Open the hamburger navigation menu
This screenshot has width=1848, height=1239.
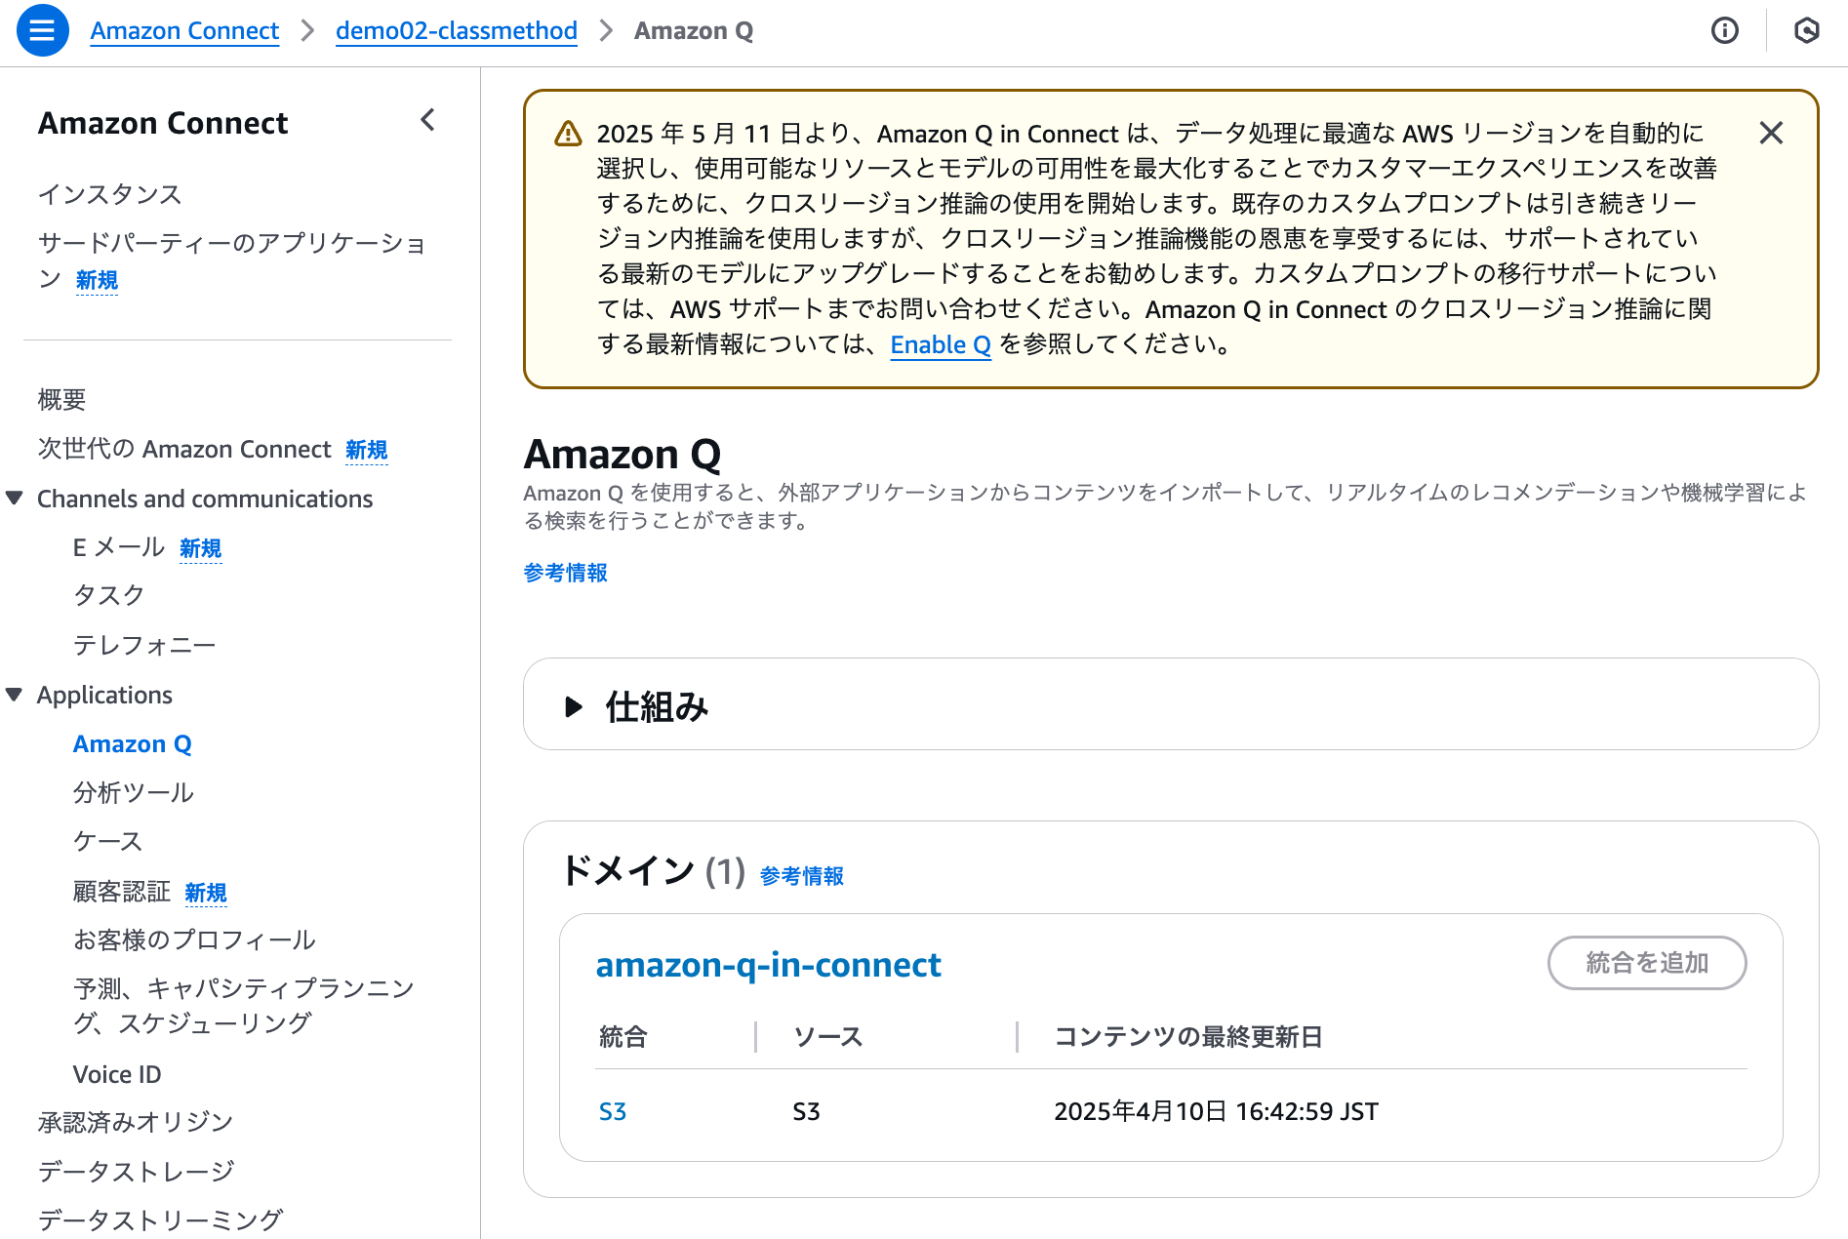tap(42, 30)
